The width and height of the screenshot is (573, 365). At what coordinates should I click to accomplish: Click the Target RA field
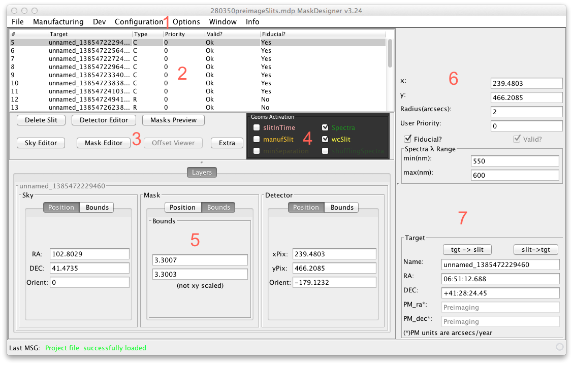(x=500, y=279)
